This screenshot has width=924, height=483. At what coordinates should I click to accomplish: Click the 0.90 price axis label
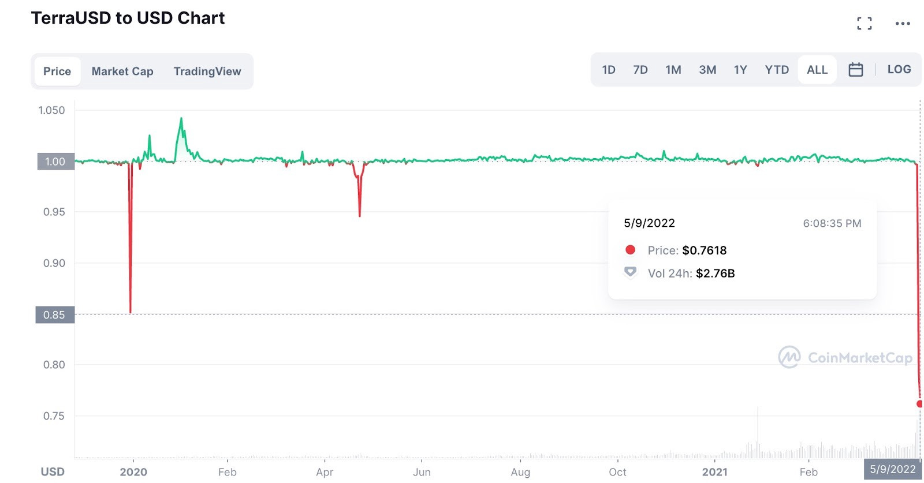54,263
